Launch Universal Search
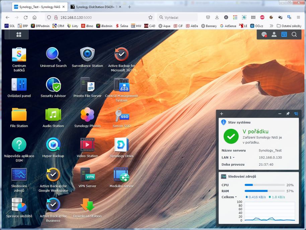306x230 pixels. coord(53,55)
